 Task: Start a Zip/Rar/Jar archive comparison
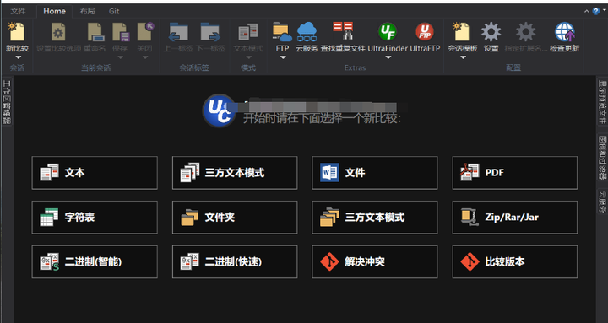click(x=515, y=218)
